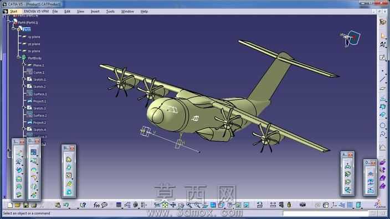This screenshot has width=390, height=219.
Task: Expand the Sketch.3 tree node
Action: (24, 108)
